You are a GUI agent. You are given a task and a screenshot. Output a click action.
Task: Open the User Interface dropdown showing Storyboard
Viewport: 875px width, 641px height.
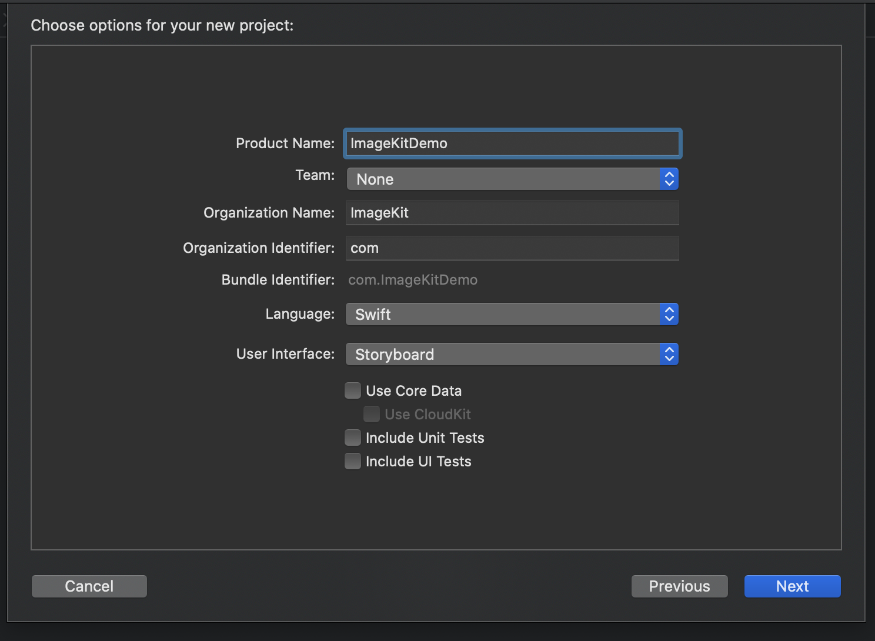tap(512, 355)
